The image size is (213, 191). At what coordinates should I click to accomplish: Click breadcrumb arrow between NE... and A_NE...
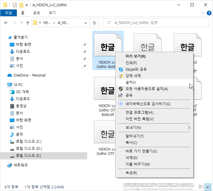(x=54, y=23)
